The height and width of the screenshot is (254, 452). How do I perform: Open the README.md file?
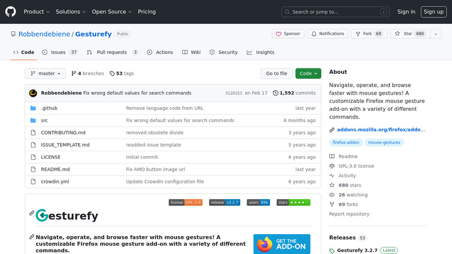click(x=55, y=169)
